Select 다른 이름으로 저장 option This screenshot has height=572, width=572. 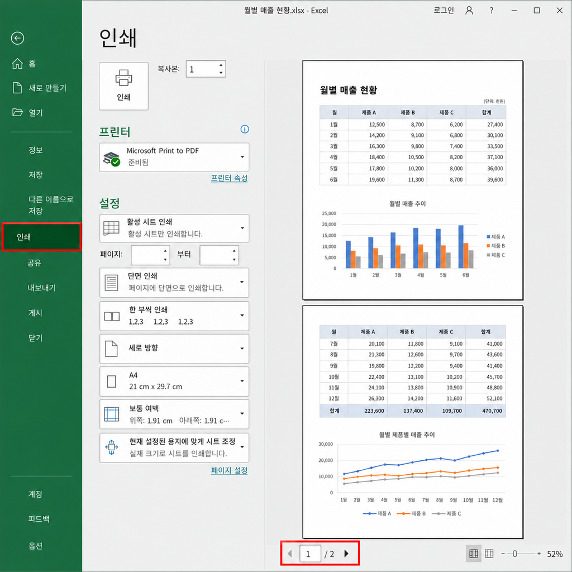(51, 204)
